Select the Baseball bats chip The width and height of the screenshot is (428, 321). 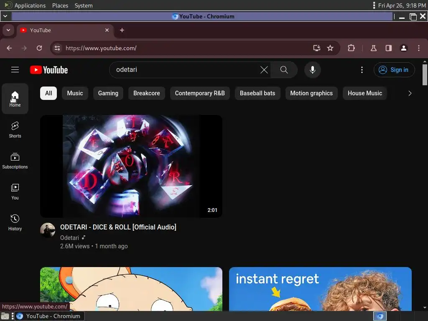coord(257,93)
